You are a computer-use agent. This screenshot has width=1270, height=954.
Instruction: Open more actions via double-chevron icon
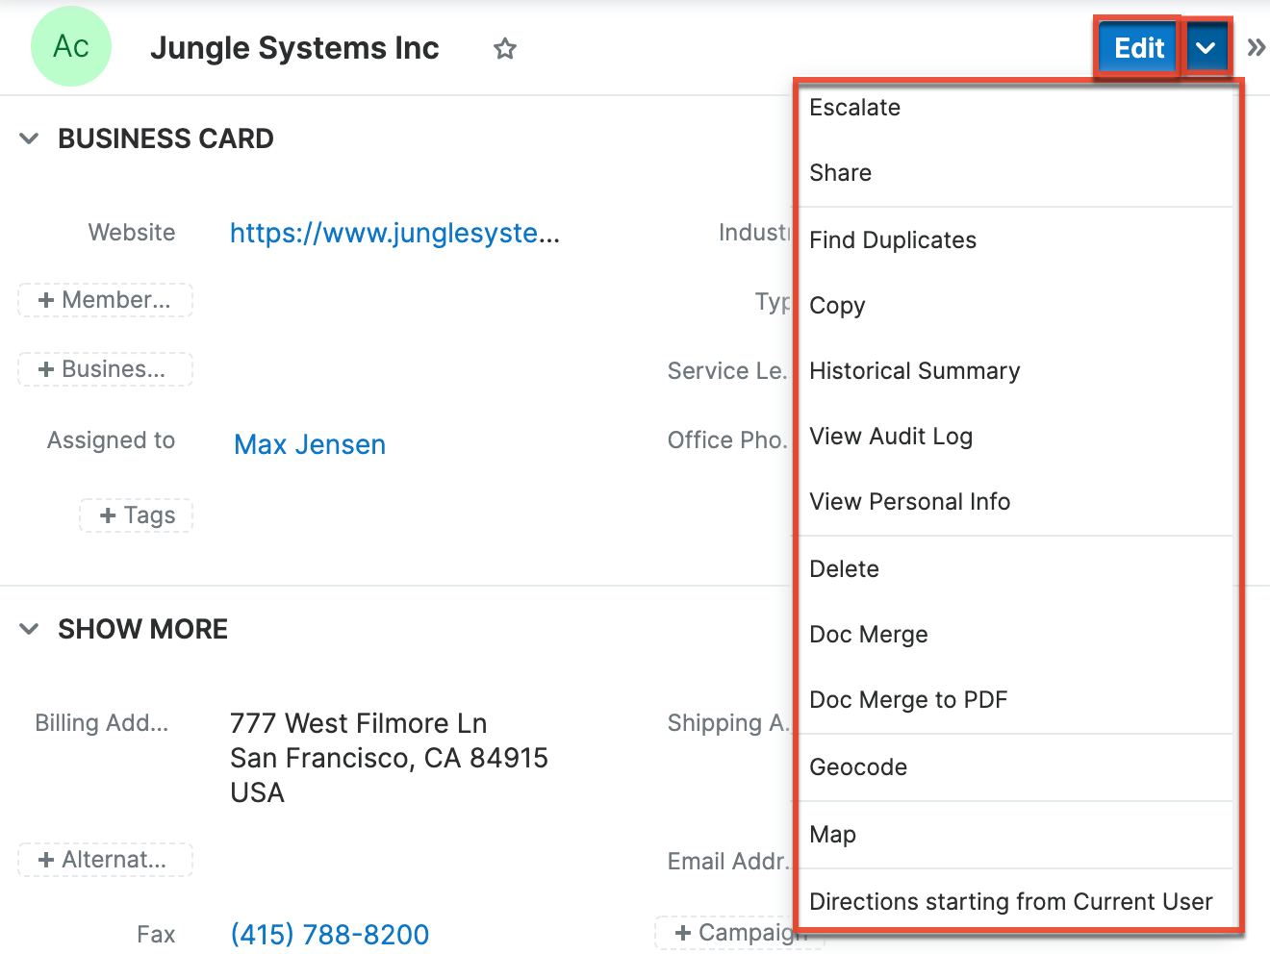point(1257,45)
